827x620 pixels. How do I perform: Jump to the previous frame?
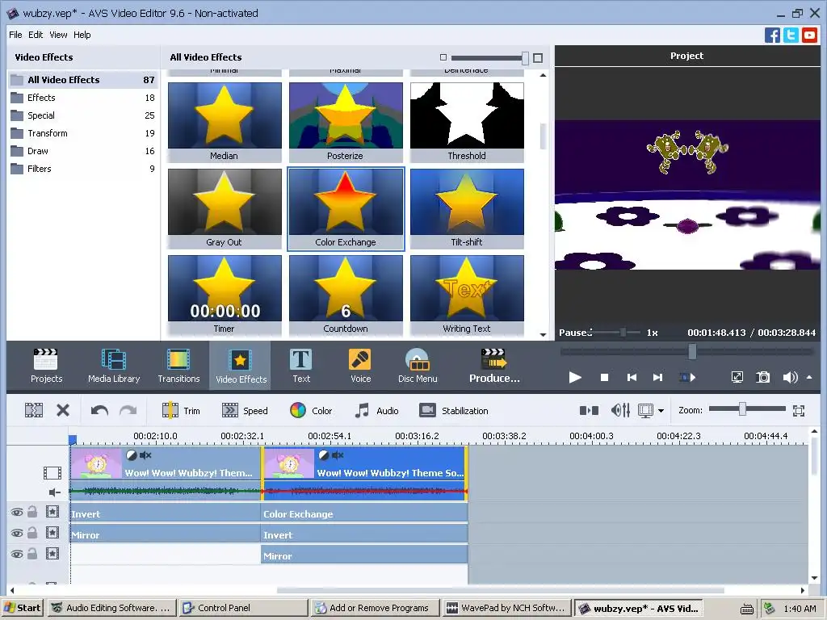632,378
